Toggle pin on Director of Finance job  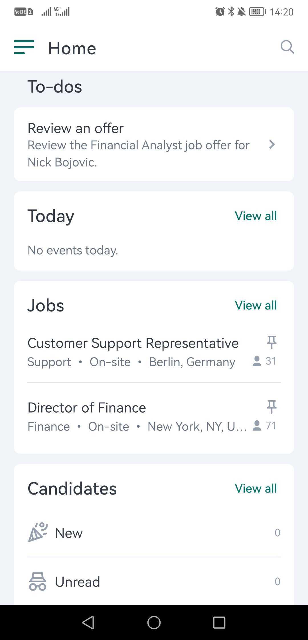tap(271, 407)
